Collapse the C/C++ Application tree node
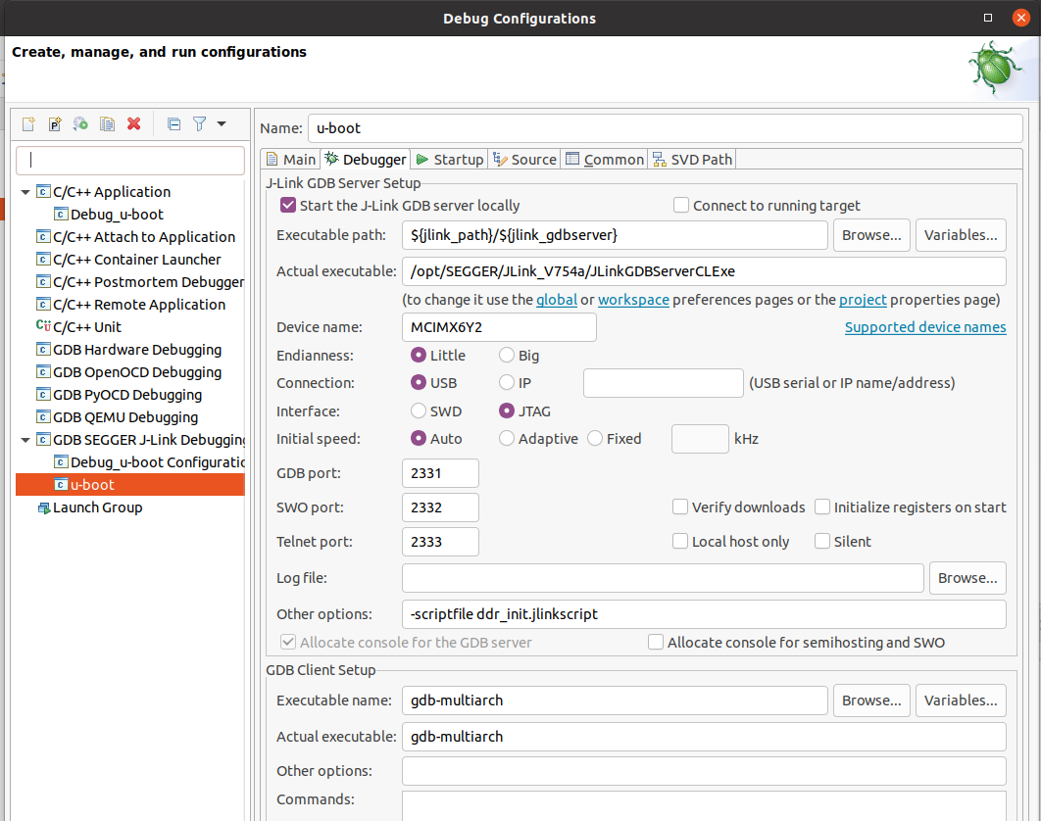Viewport: 1041px width, 821px height. tap(25, 192)
